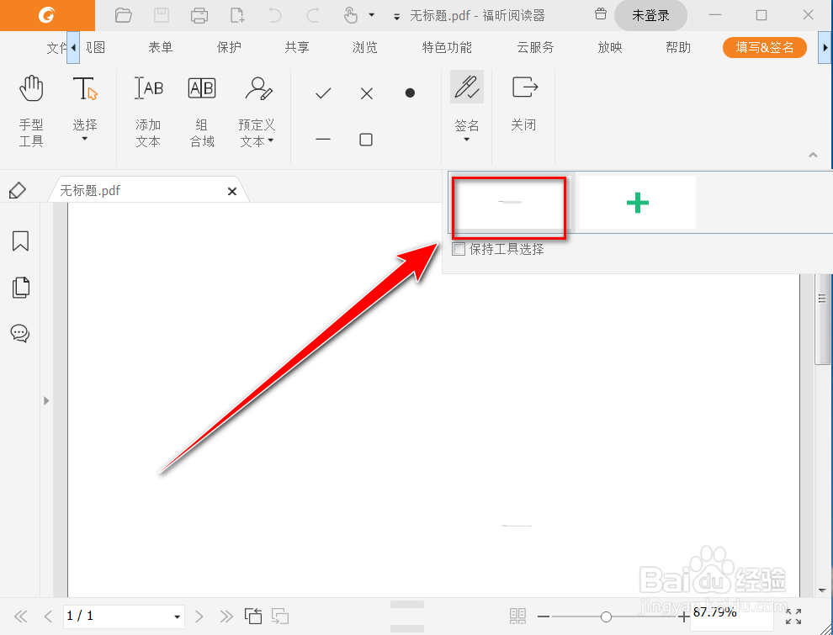This screenshot has height=635, width=833.
Task: Open the 浏览 ribbon tab
Action: coord(365,47)
